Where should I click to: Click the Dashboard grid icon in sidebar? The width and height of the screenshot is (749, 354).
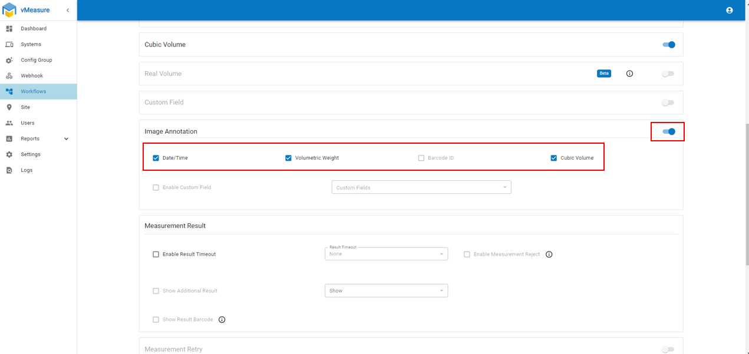9,29
